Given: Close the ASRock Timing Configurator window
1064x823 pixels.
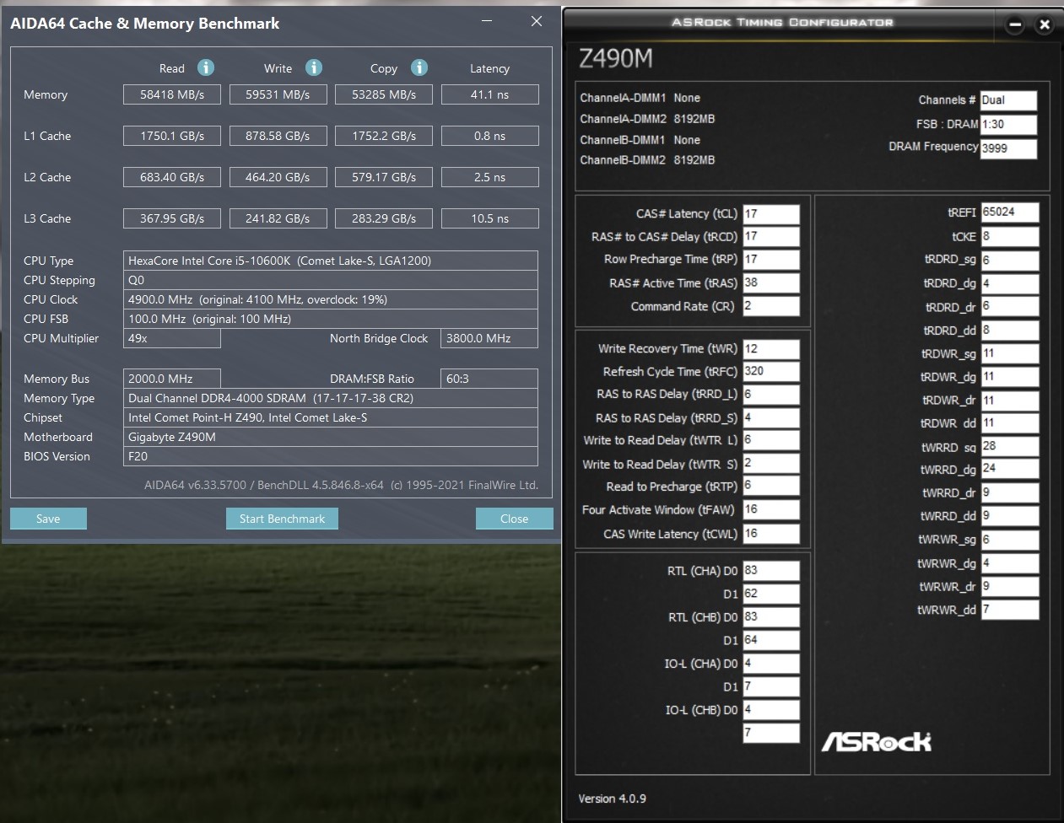Looking at the screenshot, I should [1045, 24].
